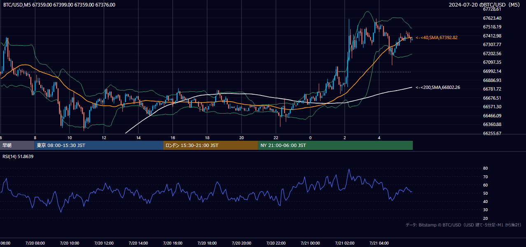Click the 7/20 18:00 date label
The image size is (526, 247).
(x=207, y=243)
